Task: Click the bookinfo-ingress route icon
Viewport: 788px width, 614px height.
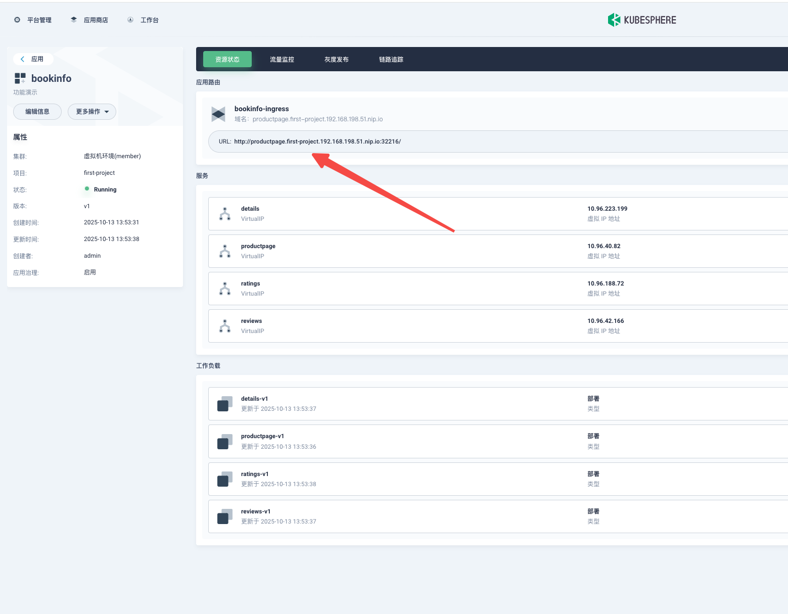Action: [218, 114]
